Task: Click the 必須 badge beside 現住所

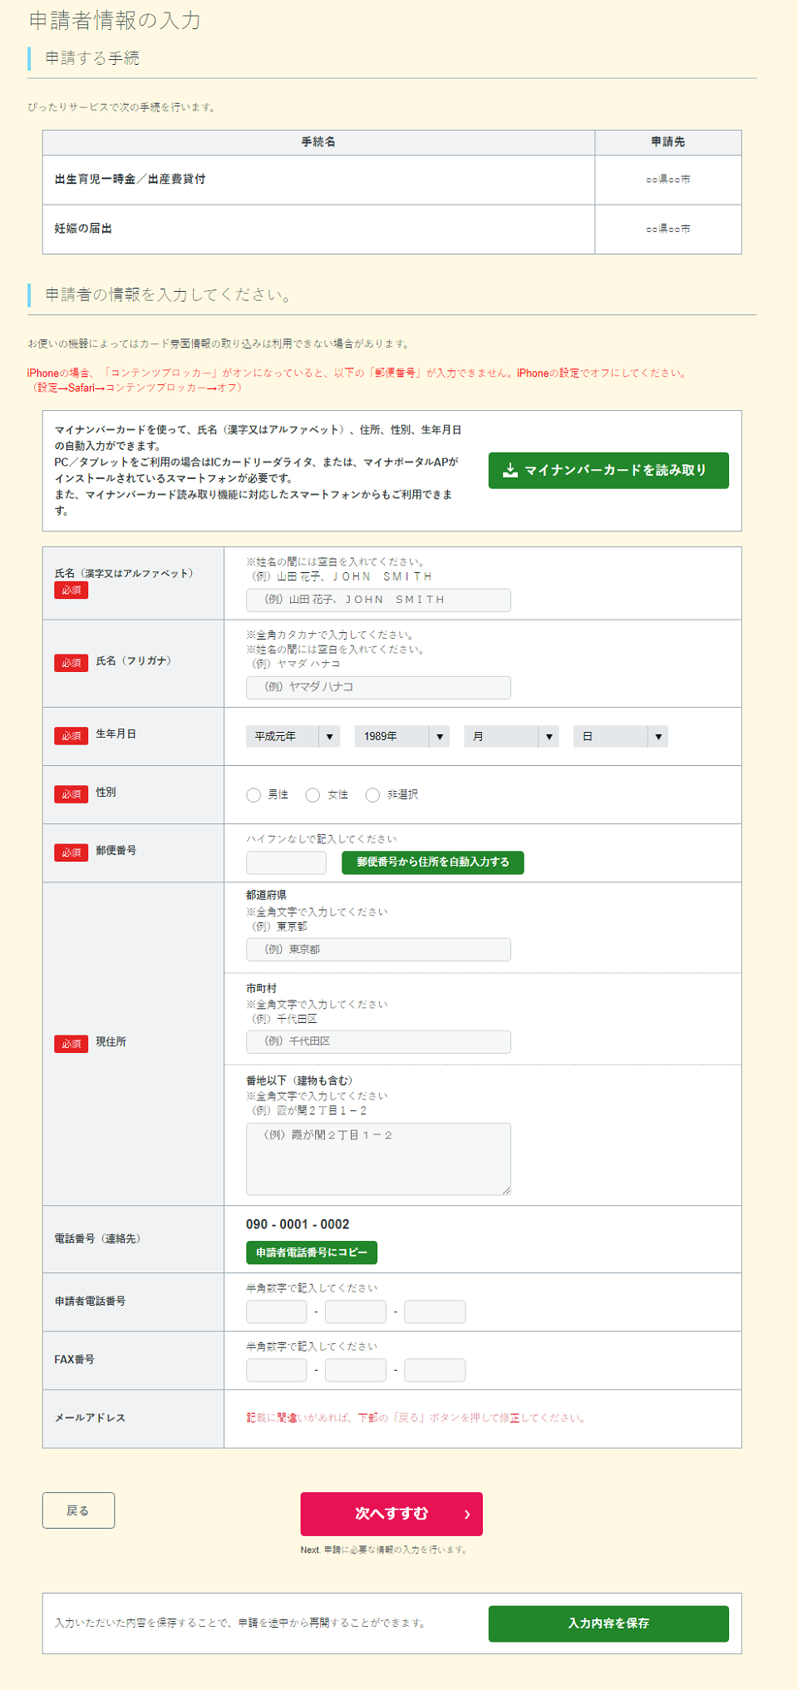Action: [71, 1044]
